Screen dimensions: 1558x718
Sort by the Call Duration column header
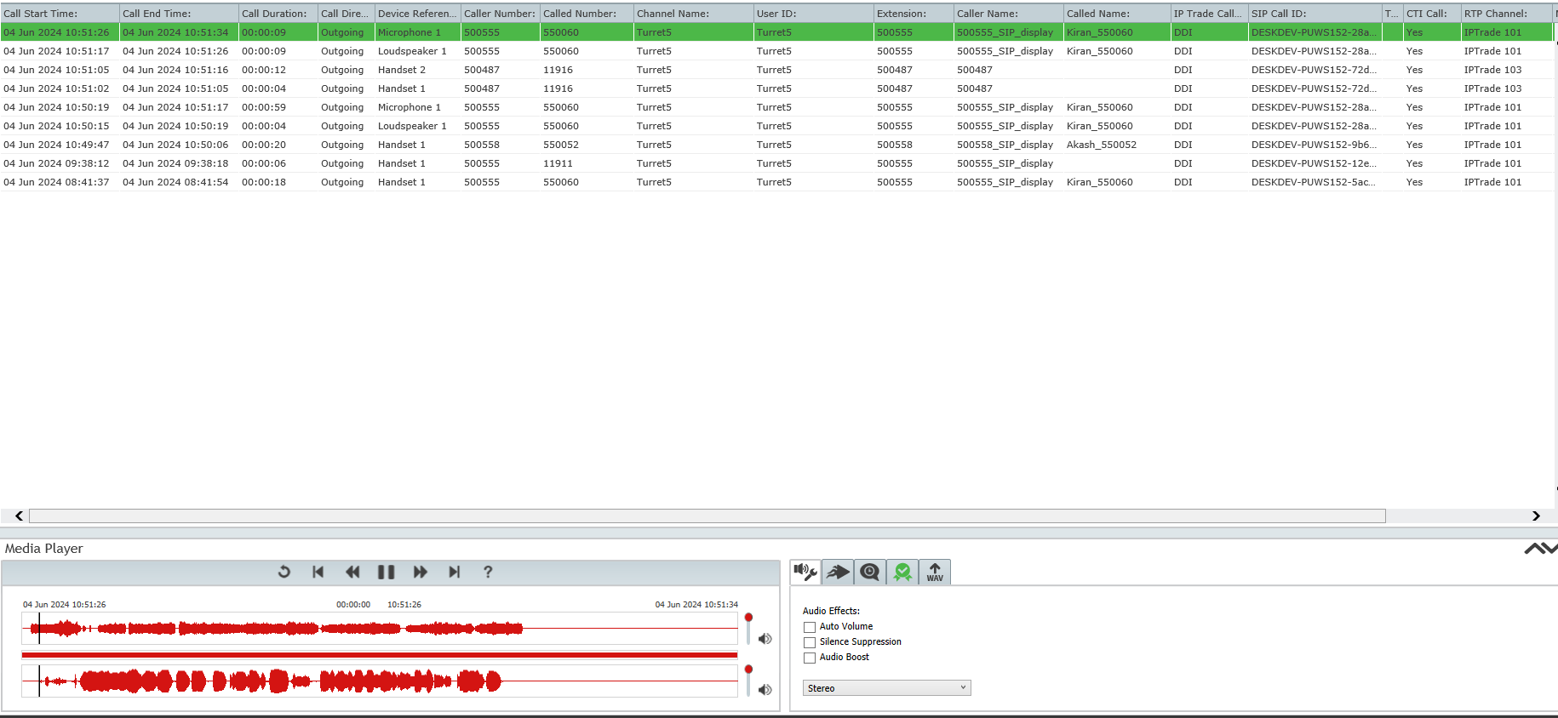pyautogui.click(x=278, y=14)
